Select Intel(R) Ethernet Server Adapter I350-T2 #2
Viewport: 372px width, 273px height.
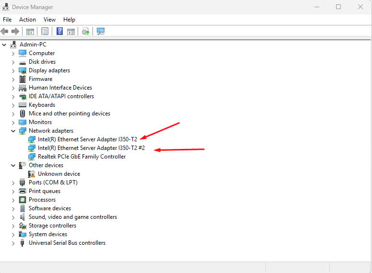pyautogui.click(x=91, y=148)
